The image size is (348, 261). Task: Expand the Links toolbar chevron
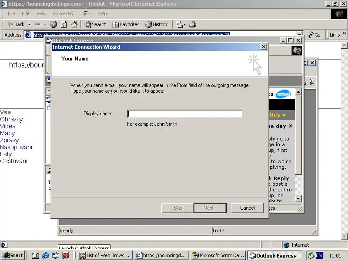click(344, 33)
